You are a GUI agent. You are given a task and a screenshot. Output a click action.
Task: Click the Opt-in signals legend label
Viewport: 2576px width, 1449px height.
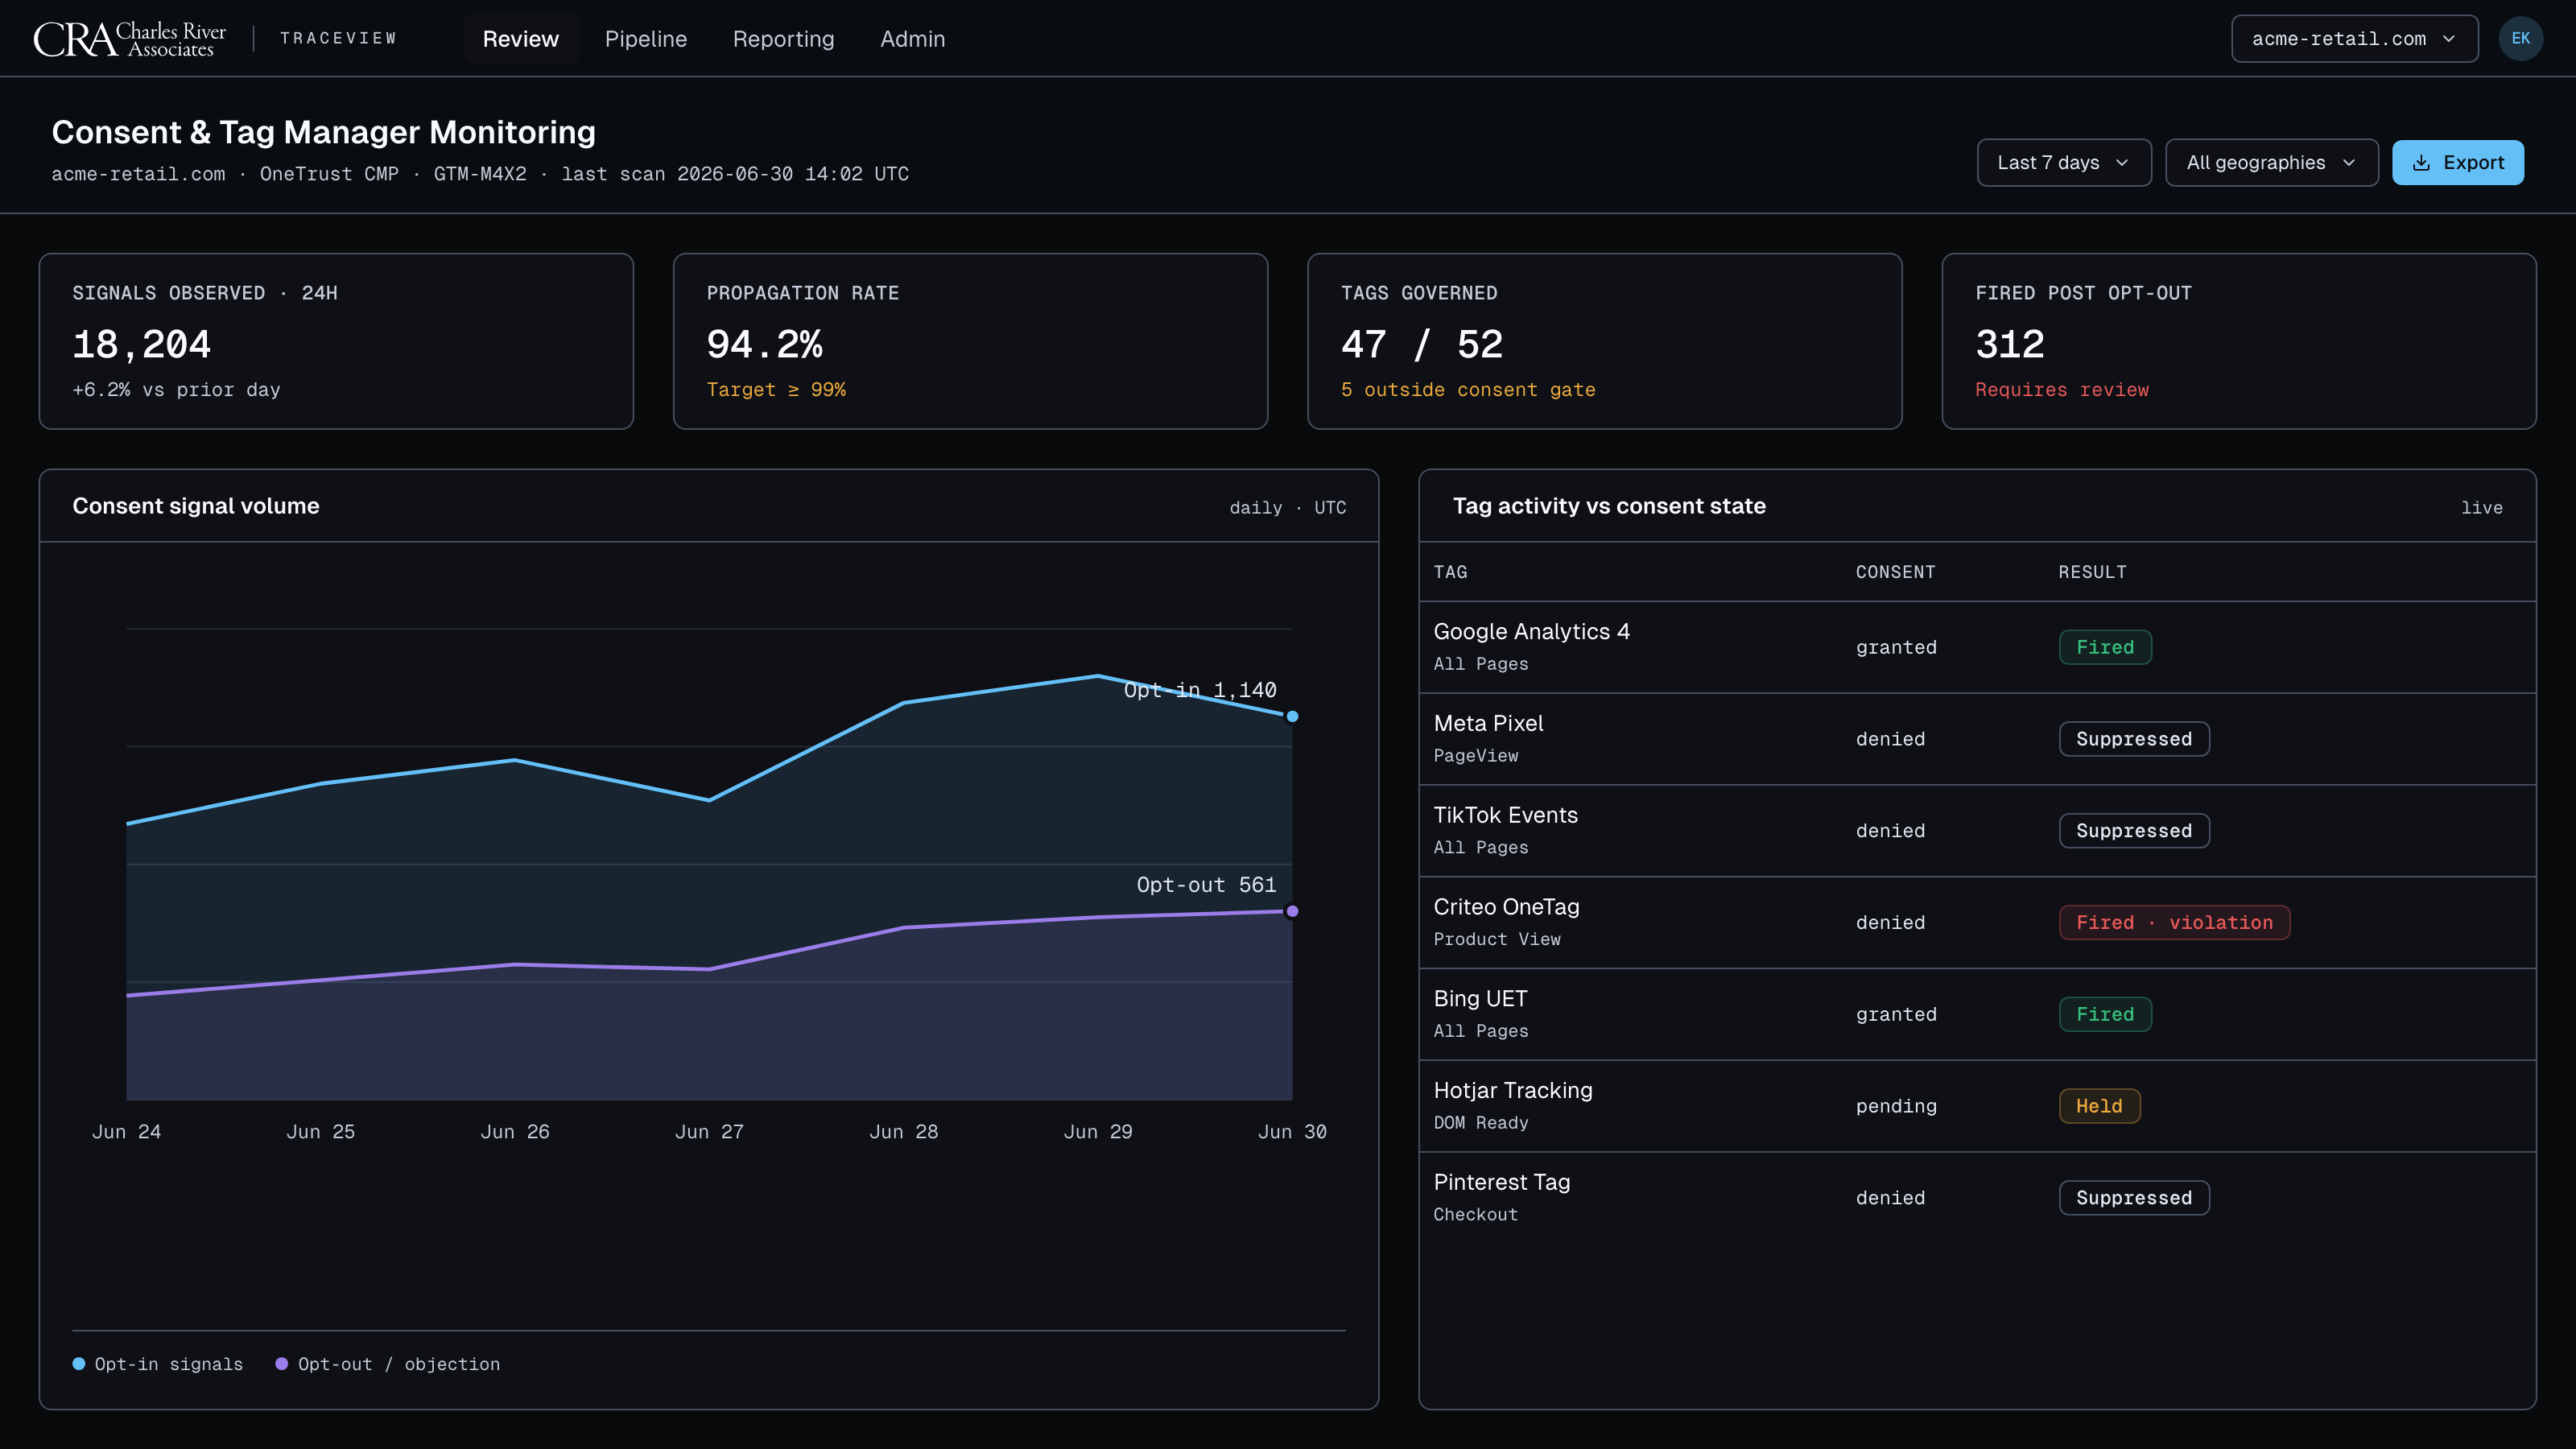(168, 1364)
